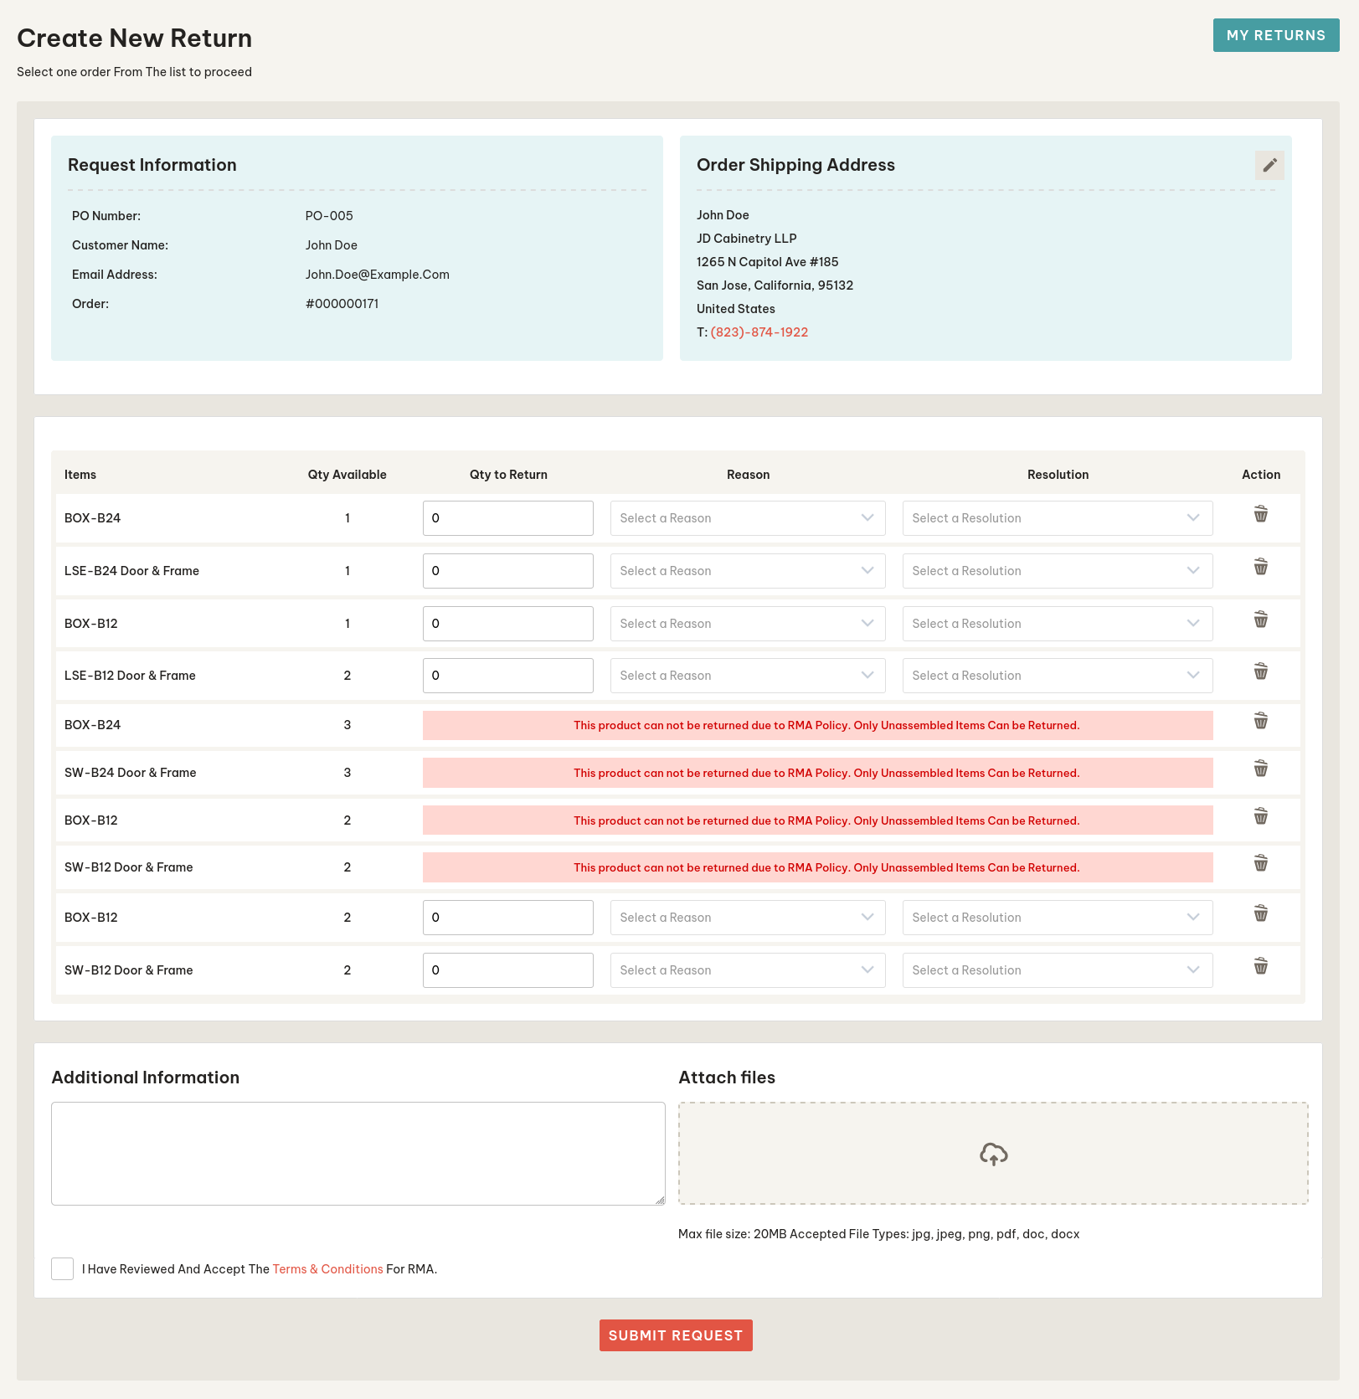The image size is (1359, 1399).
Task: Edit the order shipping address pencil icon
Action: coord(1269,165)
